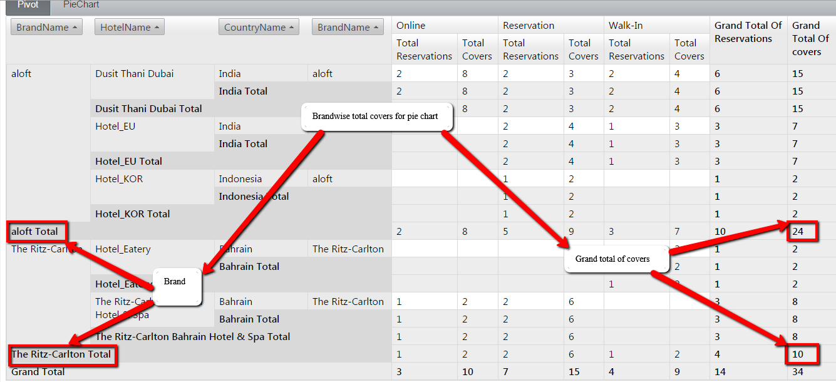Click the Dusit Thani Dubai Total row
The image size is (836, 382).
pos(148,109)
